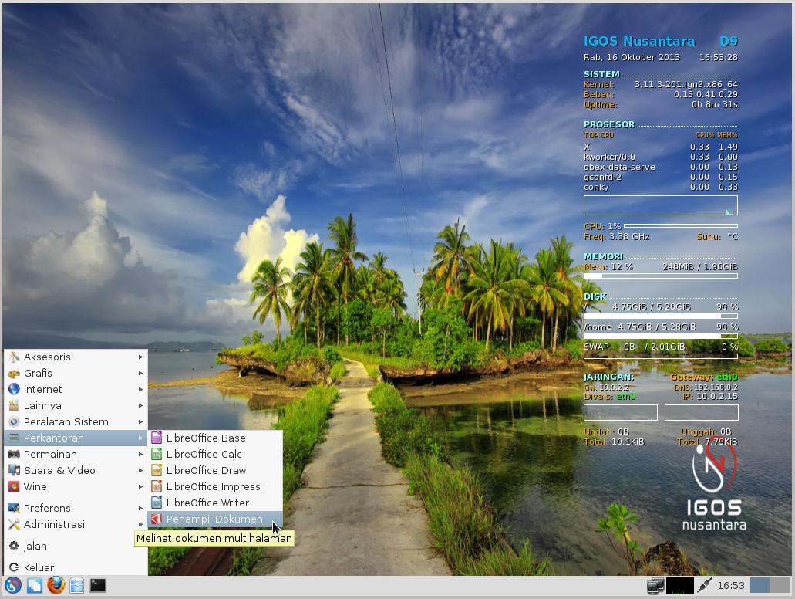Click Keluar to log out
The width and height of the screenshot is (795, 599).
39,567
